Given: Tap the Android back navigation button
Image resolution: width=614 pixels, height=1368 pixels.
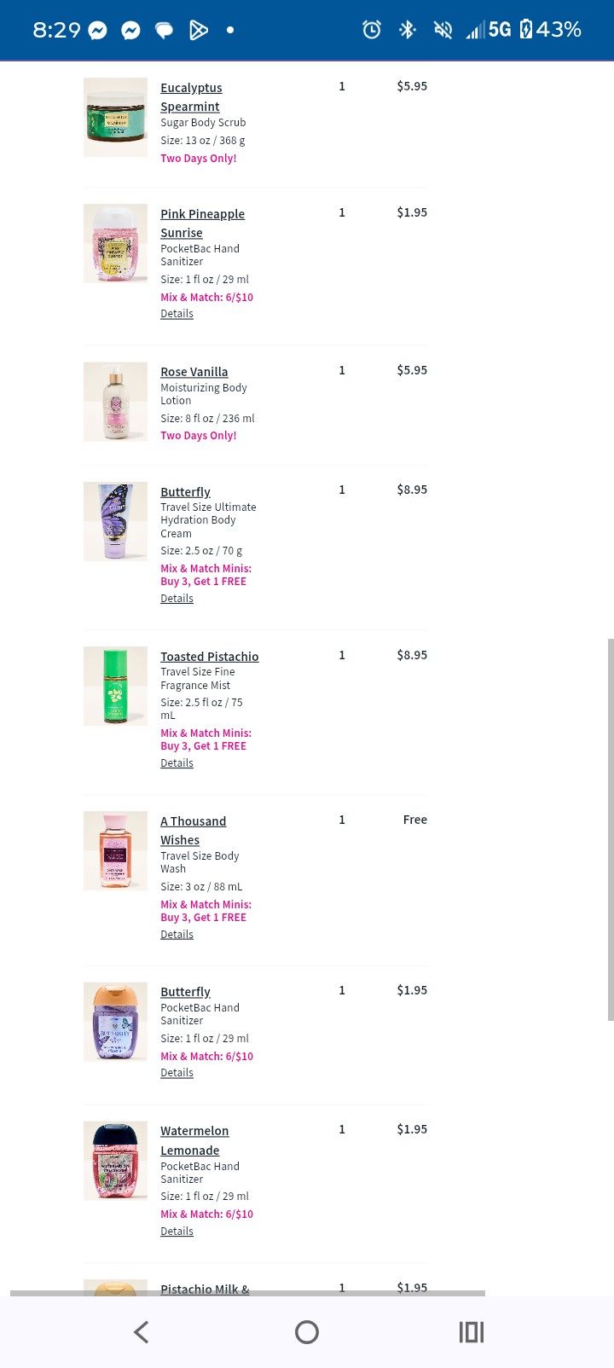Looking at the screenshot, I should coord(142,1331).
